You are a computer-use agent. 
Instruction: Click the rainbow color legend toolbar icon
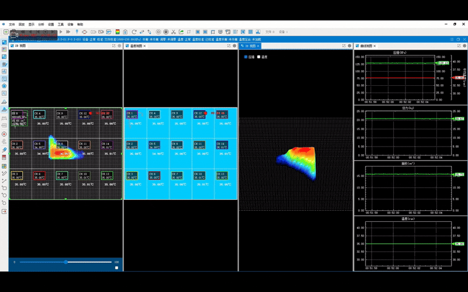(118, 32)
